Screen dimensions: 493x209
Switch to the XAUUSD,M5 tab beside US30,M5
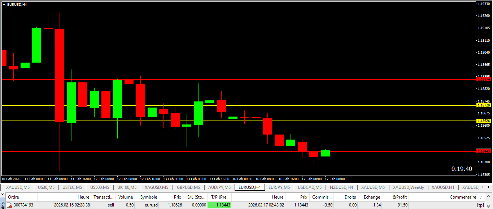18,187
